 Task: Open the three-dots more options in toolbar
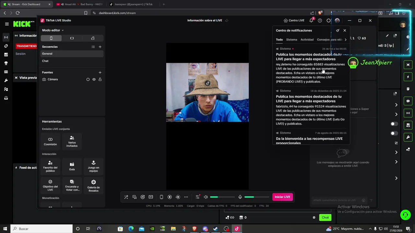(186, 197)
